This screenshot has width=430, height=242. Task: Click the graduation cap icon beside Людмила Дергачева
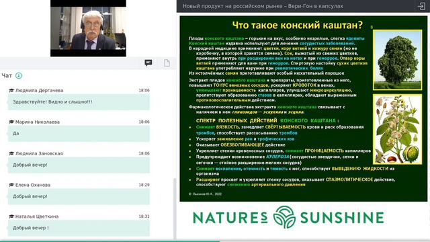coord(11,90)
